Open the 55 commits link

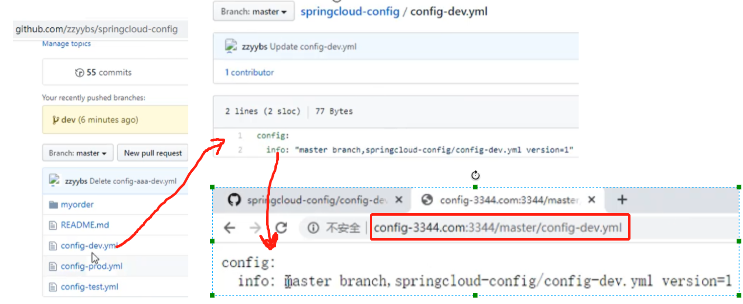click(x=109, y=72)
